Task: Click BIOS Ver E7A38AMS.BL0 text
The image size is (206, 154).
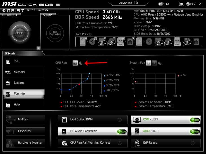Action: click(x=151, y=30)
